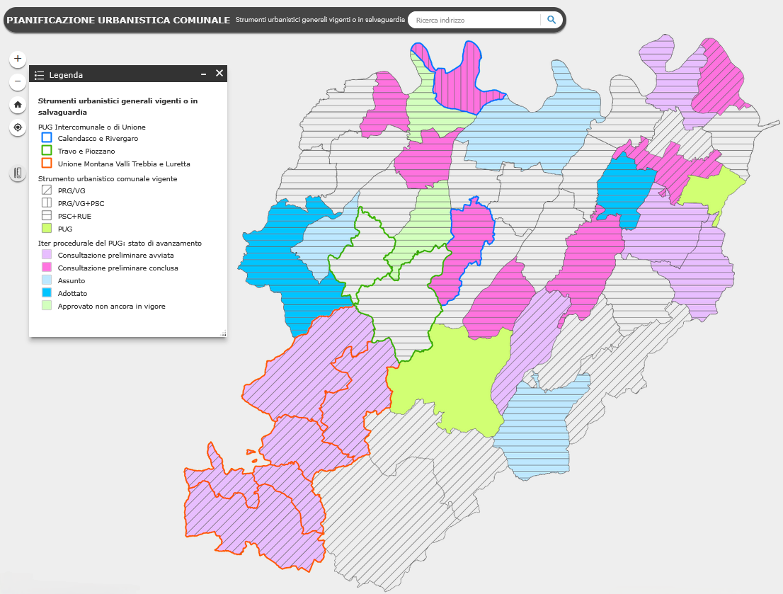Minimize the Legenda panel
783x594 pixels.
coord(203,74)
